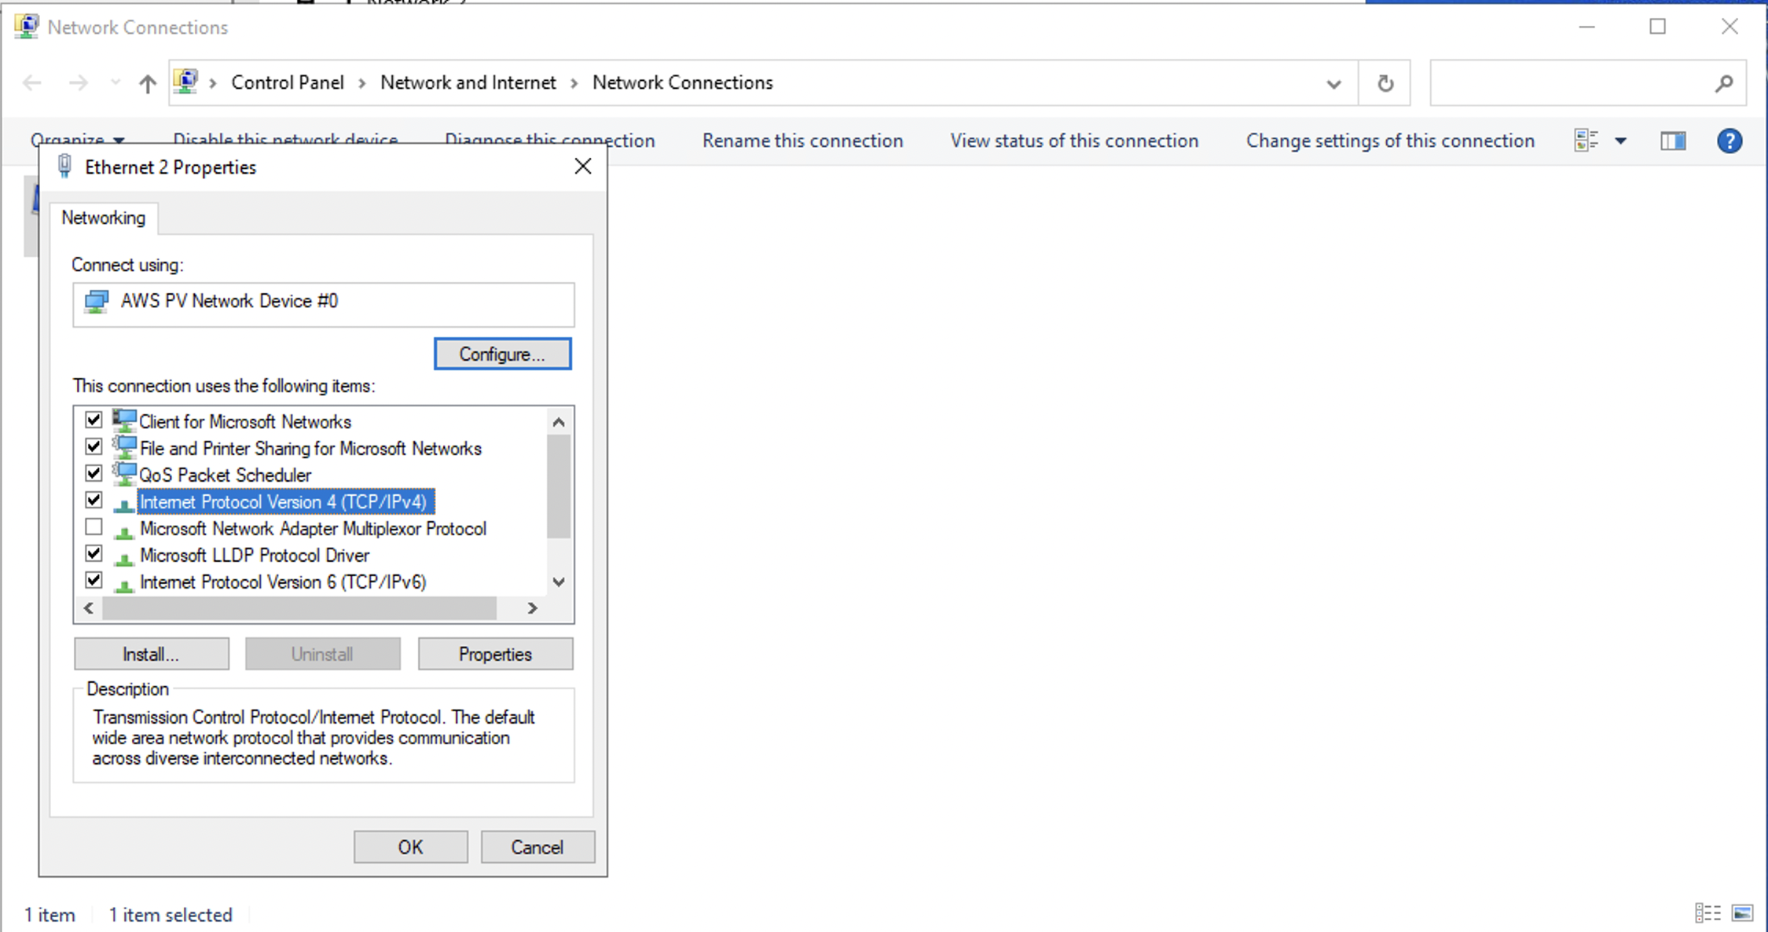This screenshot has width=1768, height=932.
Task: Click the Change your view icon
Action: point(1586,141)
